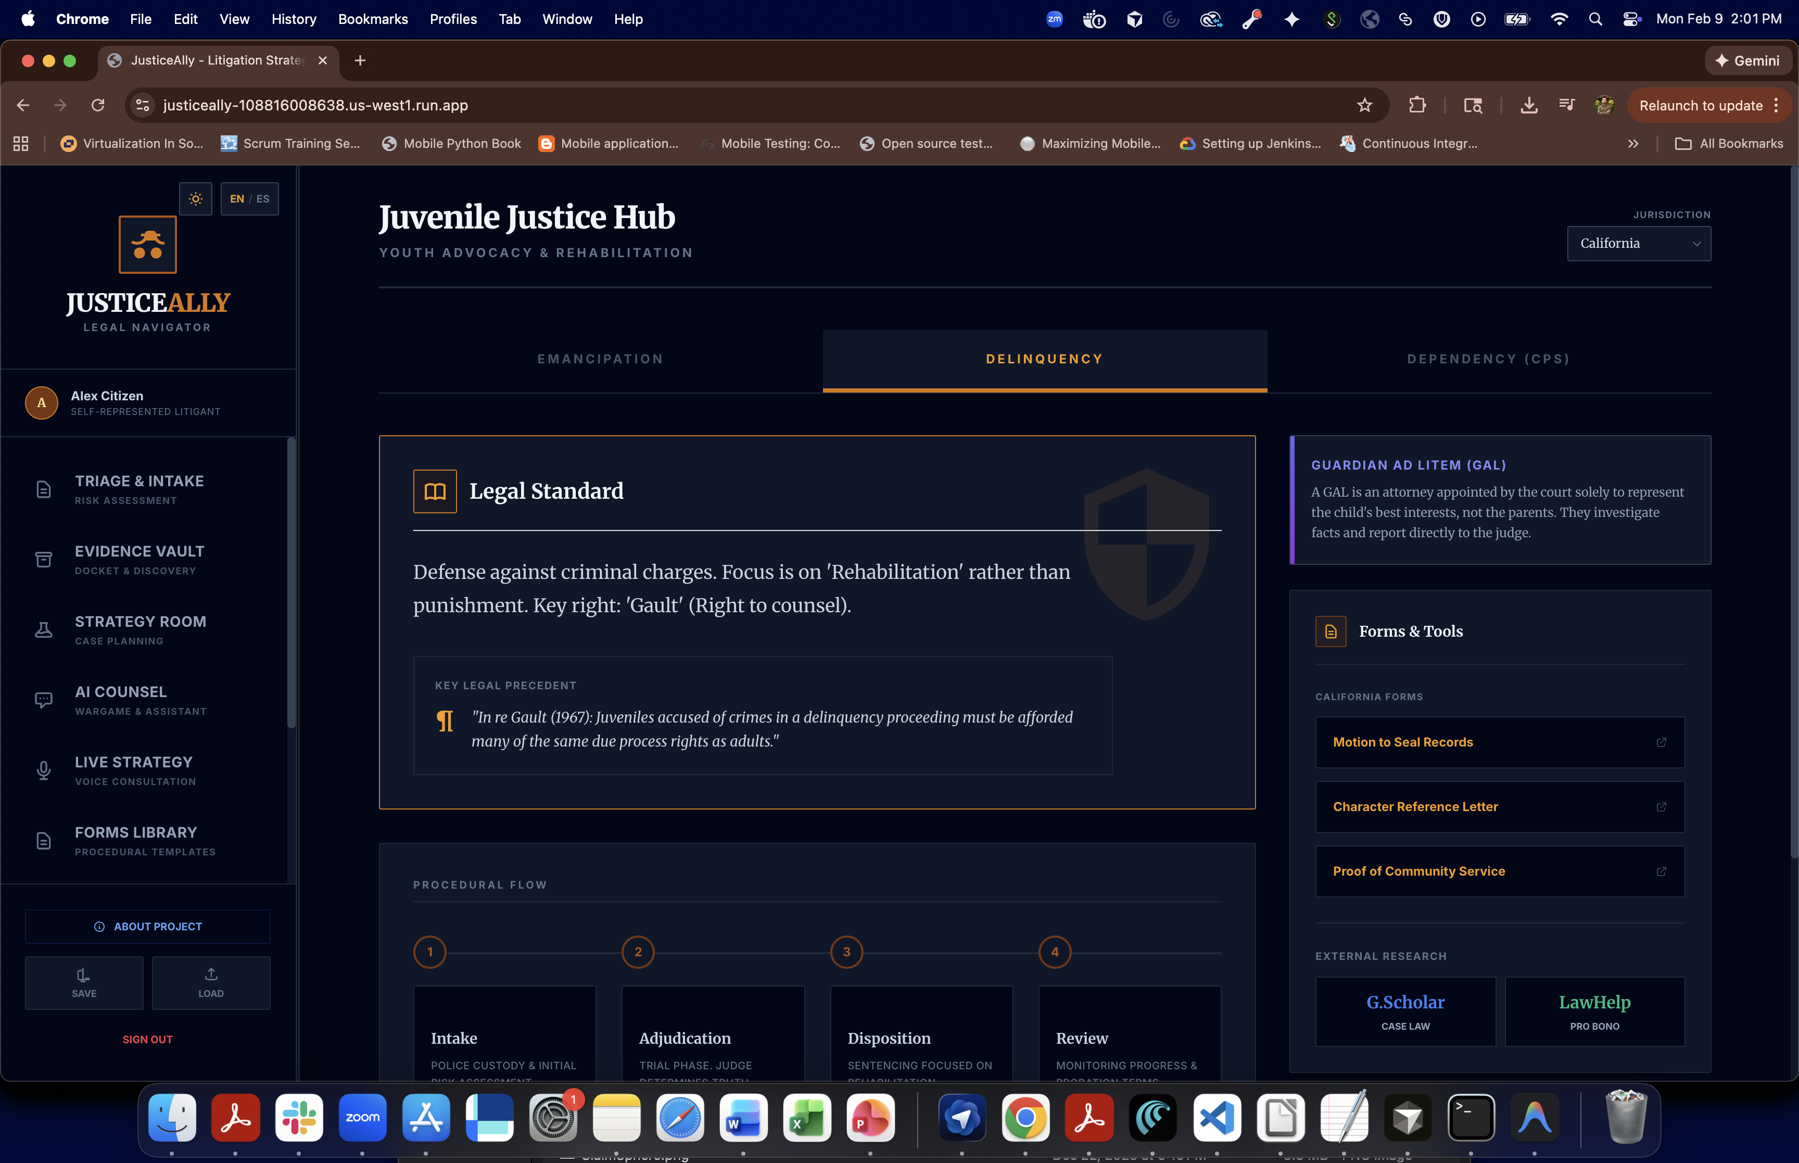Click the AI Counsel chat icon

pos(44,700)
